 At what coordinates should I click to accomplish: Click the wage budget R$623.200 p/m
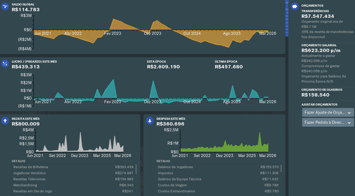pos(321,51)
